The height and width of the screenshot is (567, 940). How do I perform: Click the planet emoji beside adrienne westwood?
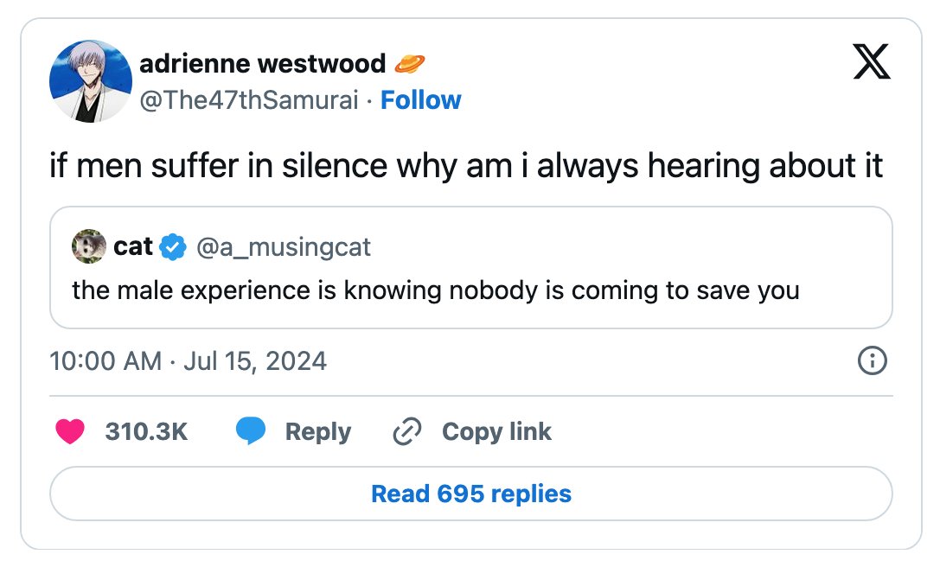(409, 63)
